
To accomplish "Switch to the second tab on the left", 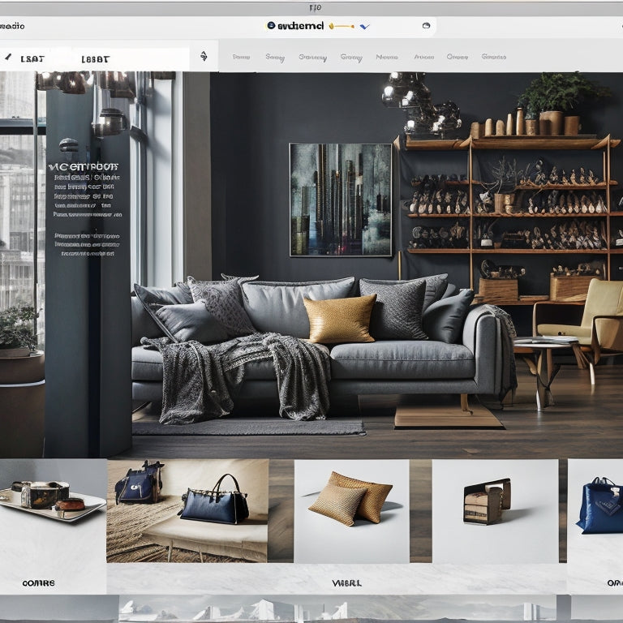I will [x=95, y=58].
